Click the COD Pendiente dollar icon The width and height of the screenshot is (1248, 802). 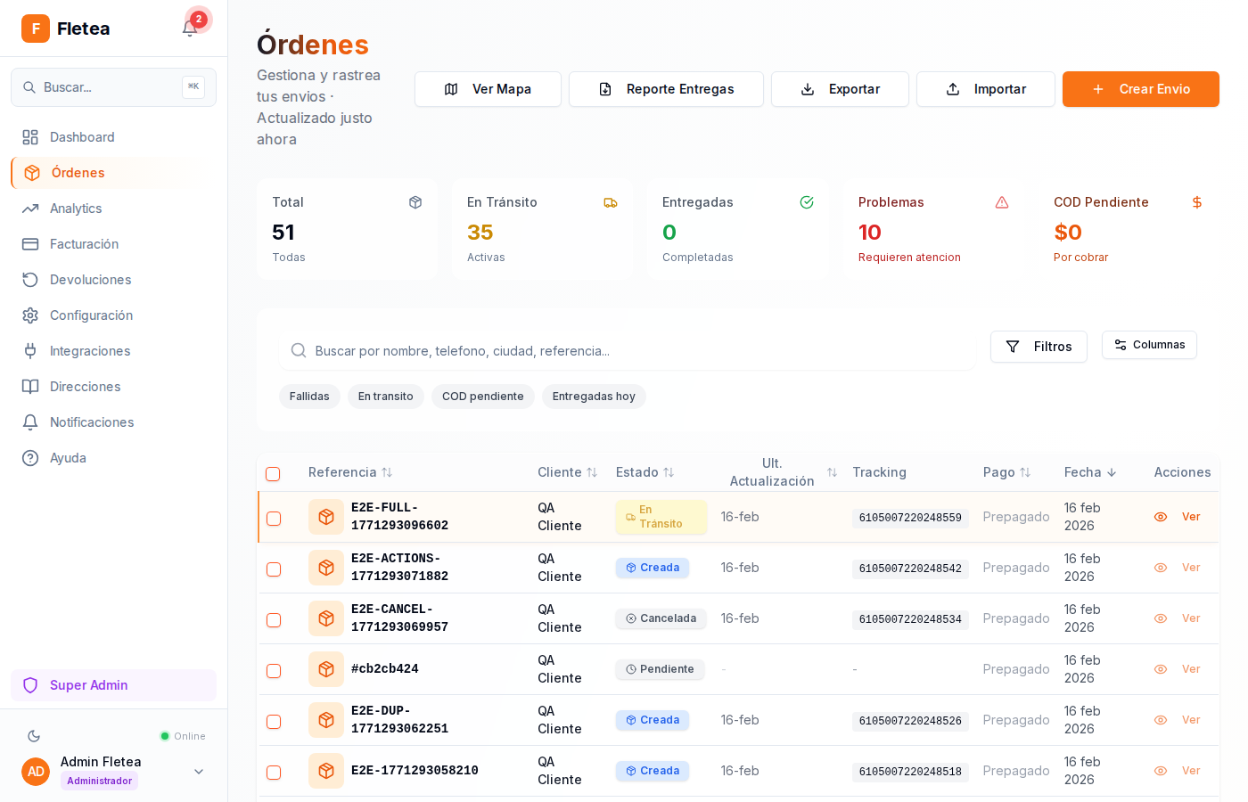click(x=1197, y=202)
